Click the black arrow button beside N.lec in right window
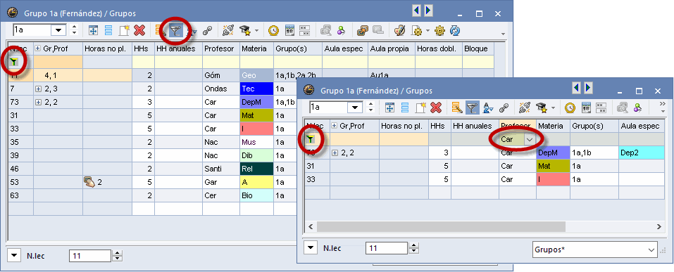The width and height of the screenshot is (674, 272). [x=311, y=247]
